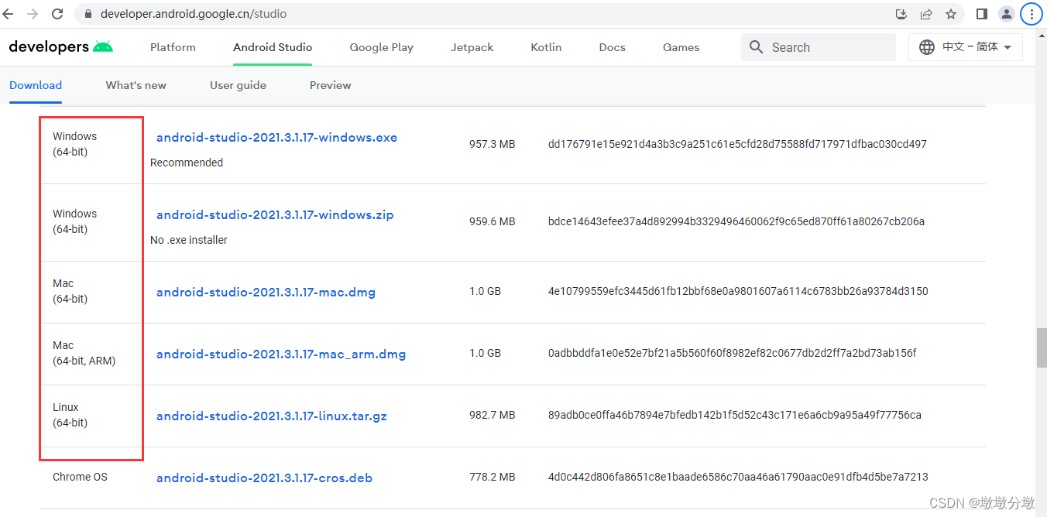Click the globe language icon
The height and width of the screenshot is (517, 1047).
click(926, 47)
